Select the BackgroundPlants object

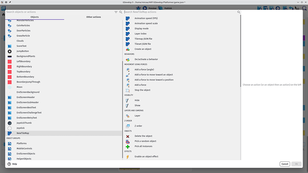point(64,56)
